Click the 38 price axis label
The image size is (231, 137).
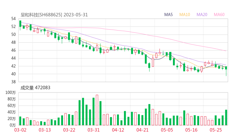pyautogui.click(x=13, y=82)
